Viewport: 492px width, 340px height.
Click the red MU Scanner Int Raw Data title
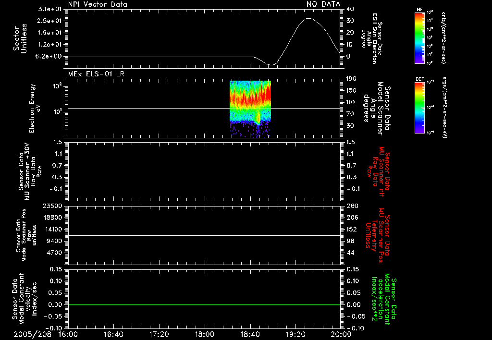[379, 171]
